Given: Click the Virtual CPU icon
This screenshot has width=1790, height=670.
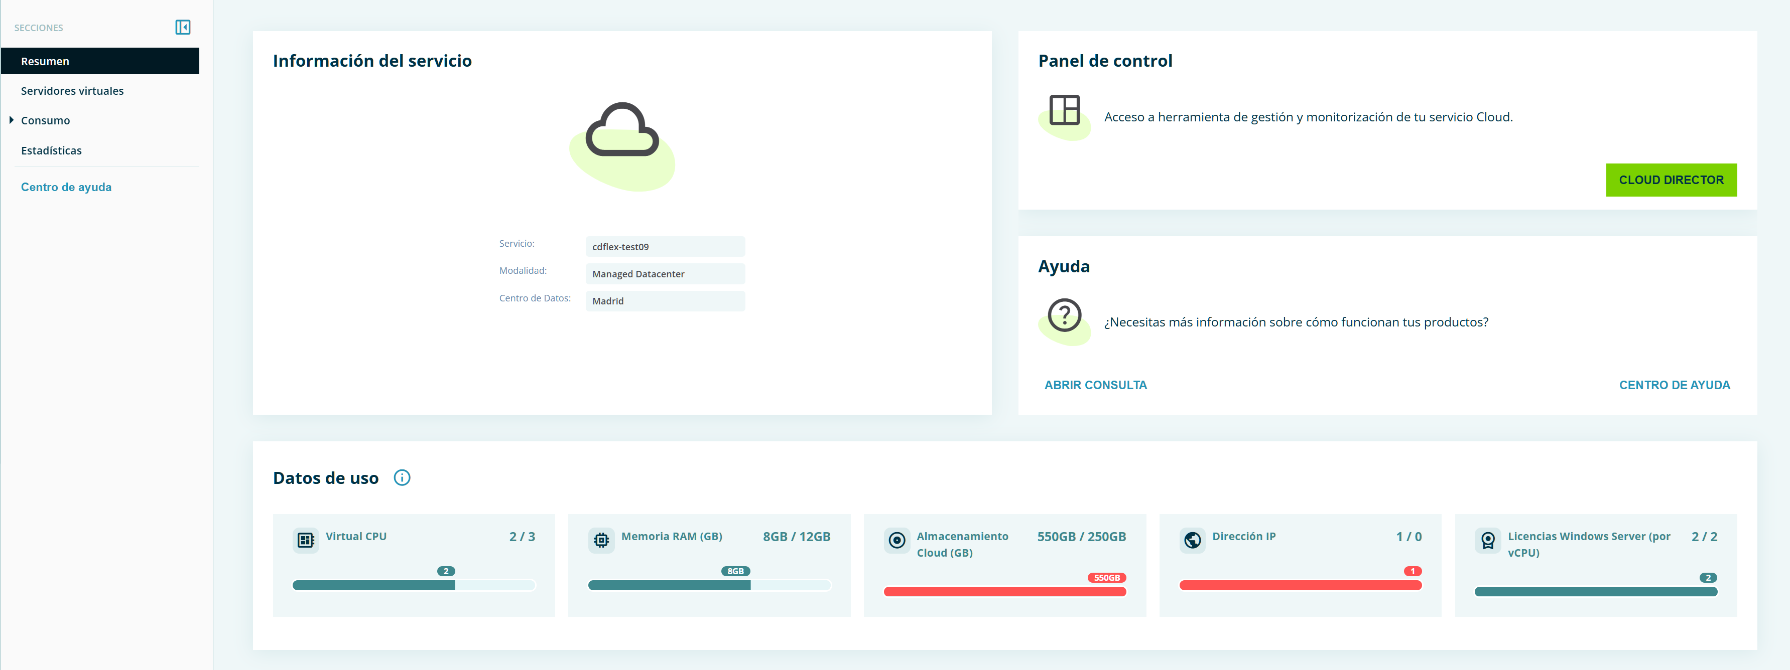Looking at the screenshot, I should pyautogui.click(x=305, y=540).
